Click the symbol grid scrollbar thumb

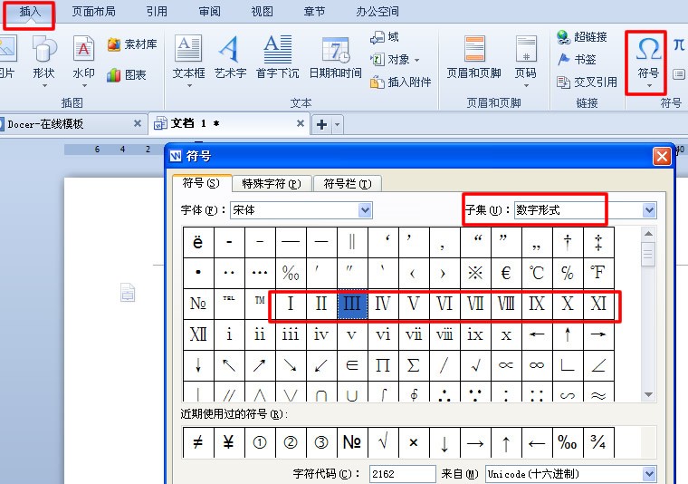(x=648, y=254)
